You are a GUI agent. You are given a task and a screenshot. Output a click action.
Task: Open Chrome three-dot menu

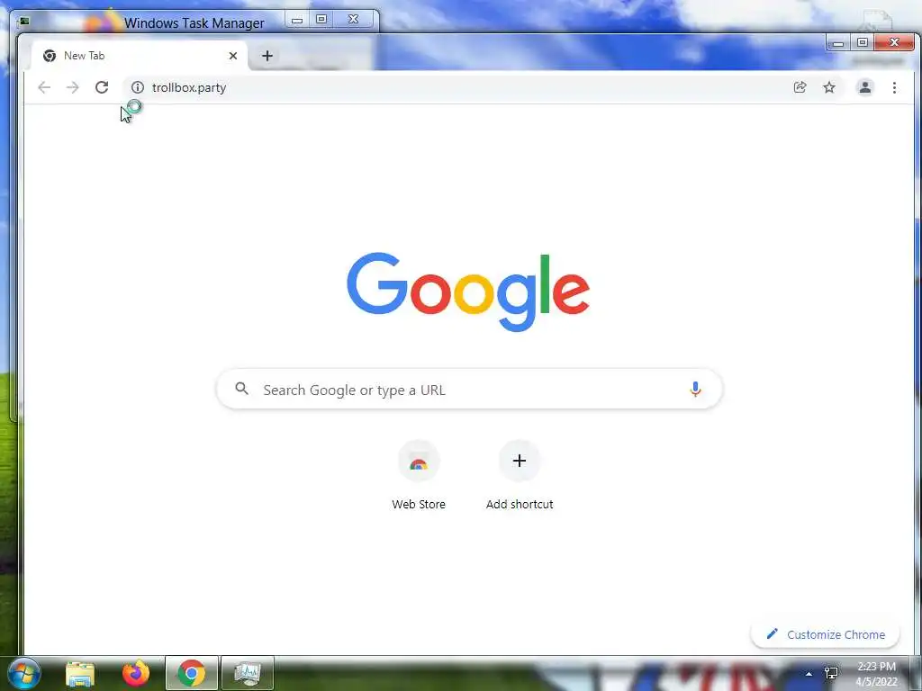pyautogui.click(x=894, y=87)
